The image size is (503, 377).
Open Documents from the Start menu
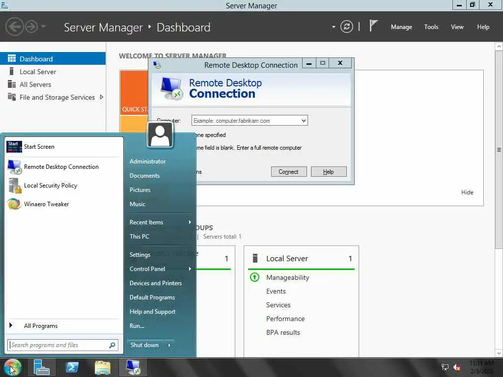(x=144, y=176)
